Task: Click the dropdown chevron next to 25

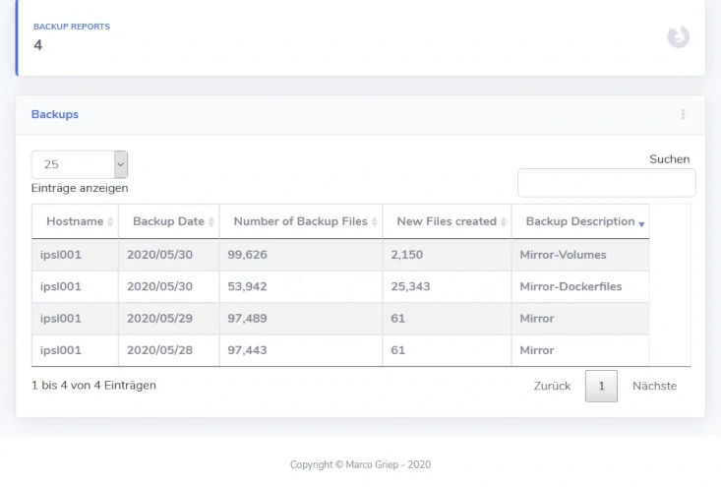Action: coord(121,164)
